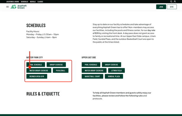Viewport: 182px width, 116px height.
Task: Open the user account icon
Action: click(x=175, y=2)
